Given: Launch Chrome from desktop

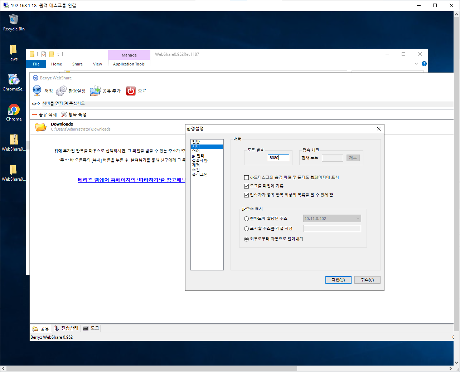Looking at the screenshot, I should [x=14, y=113].
